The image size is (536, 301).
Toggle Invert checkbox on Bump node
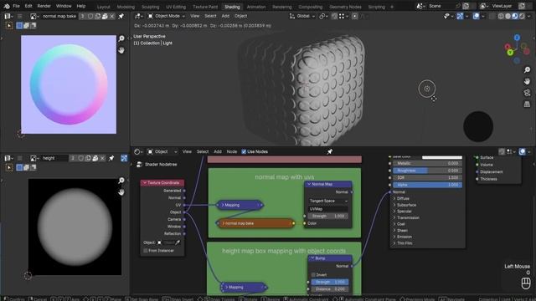point(313,275)
